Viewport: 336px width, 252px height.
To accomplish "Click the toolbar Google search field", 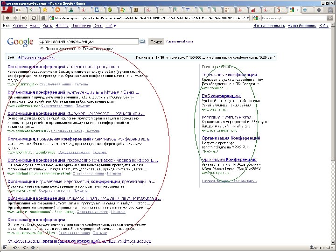I will (294, 18).
